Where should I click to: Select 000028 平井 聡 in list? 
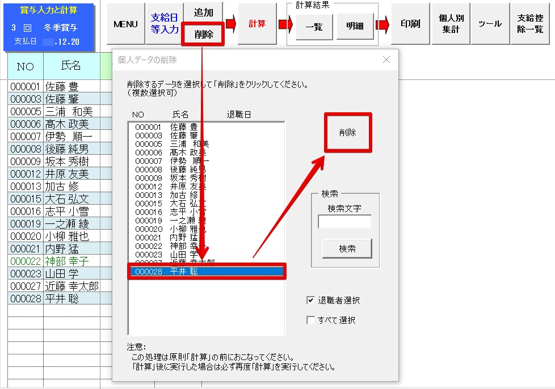coord(206,272)
